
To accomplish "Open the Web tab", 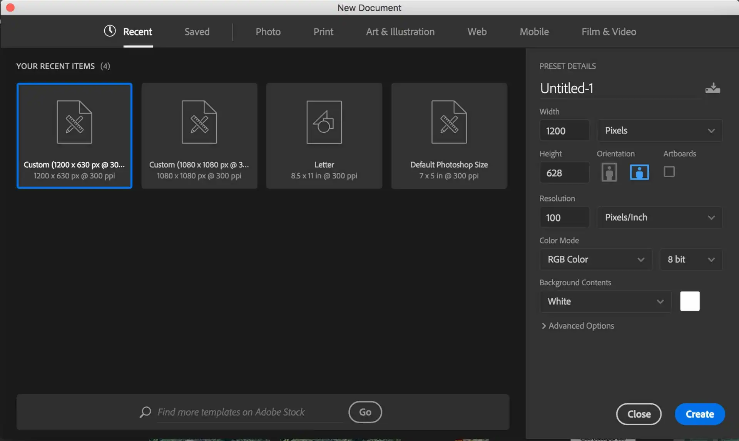I will pos(477,32).
